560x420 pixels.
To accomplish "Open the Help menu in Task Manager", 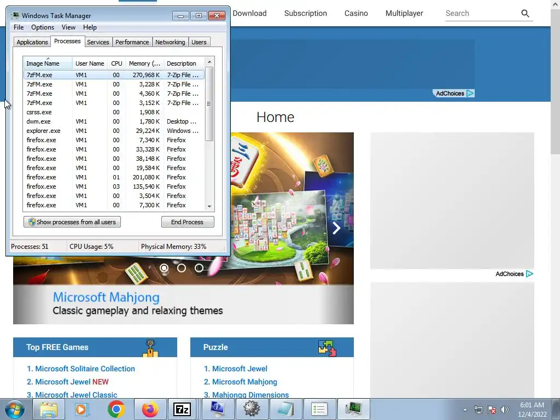I will coord(90,27).
